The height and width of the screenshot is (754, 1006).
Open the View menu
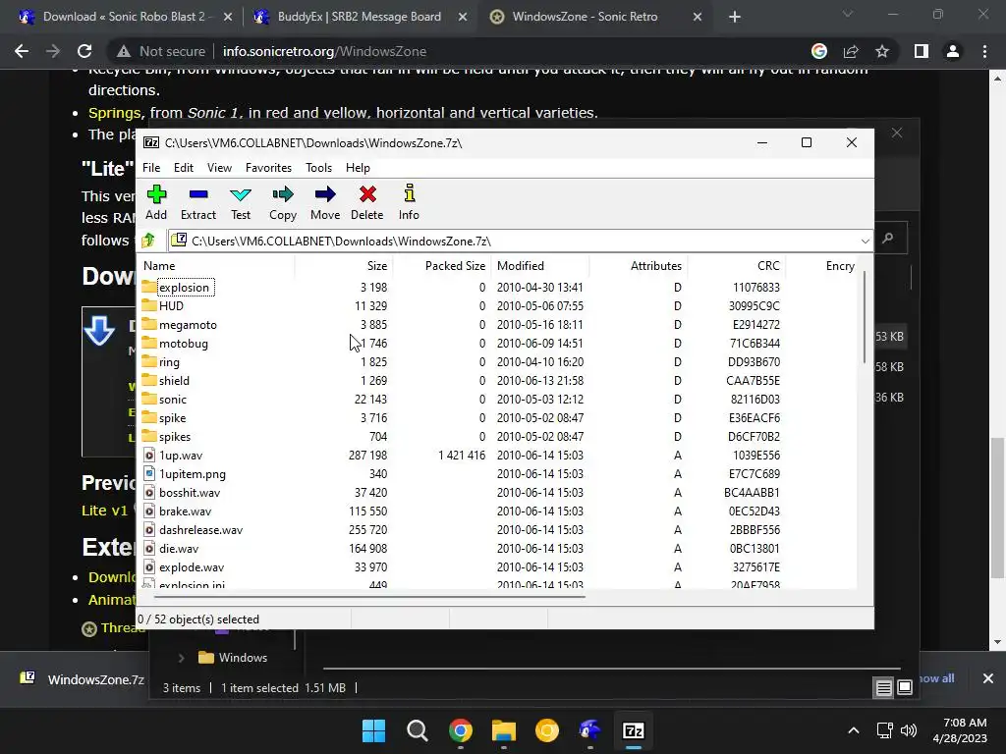coord(219,167)
